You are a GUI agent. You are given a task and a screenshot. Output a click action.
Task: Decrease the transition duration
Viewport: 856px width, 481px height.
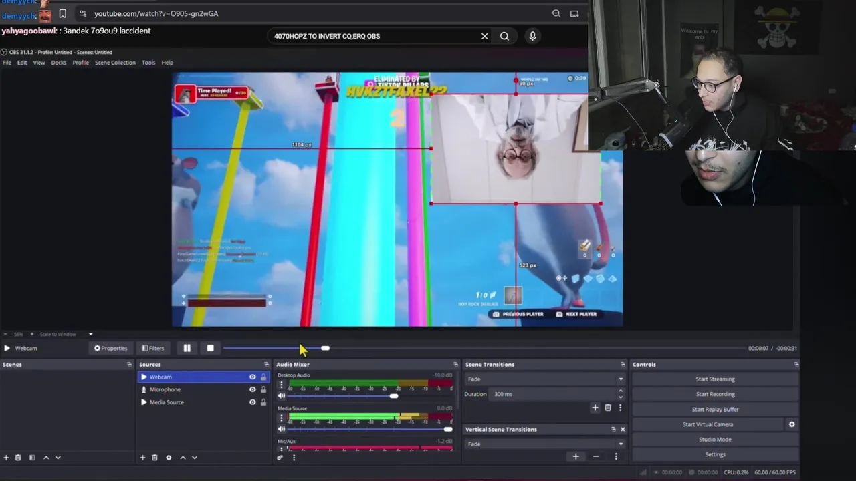[x=621, y=397]
